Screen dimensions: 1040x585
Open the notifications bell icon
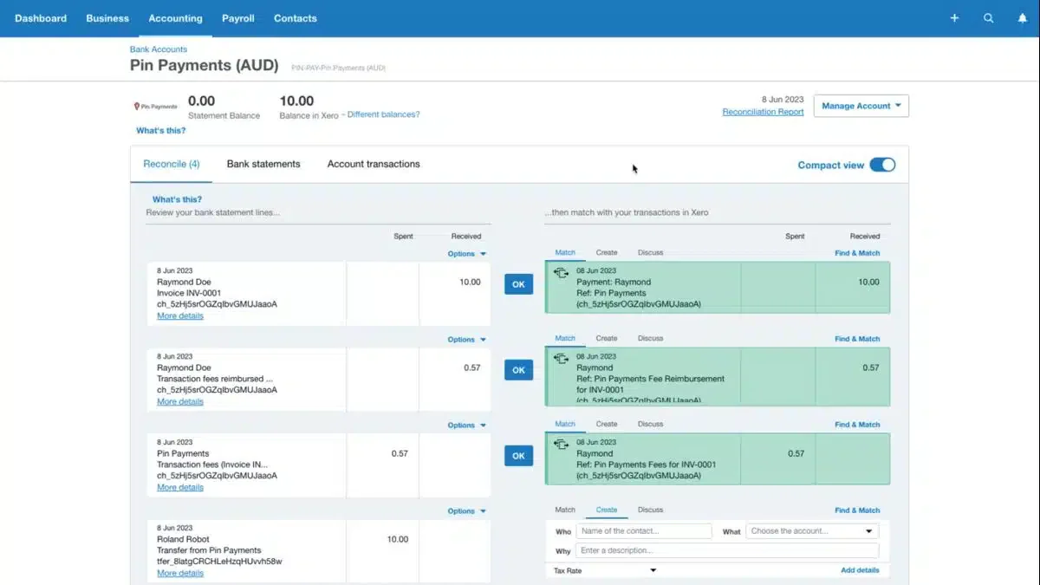[x=1023, y=18]
